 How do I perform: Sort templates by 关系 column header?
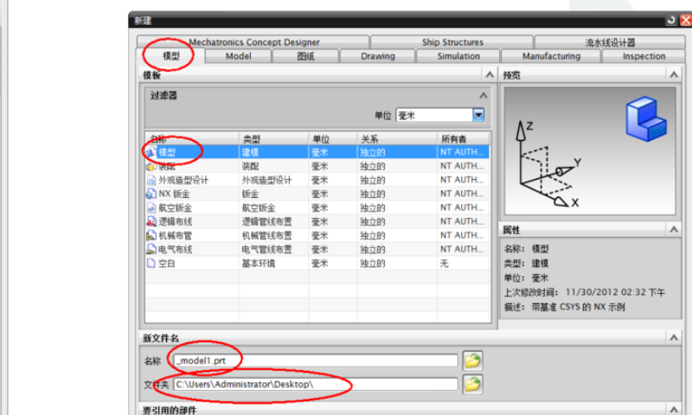coord(397,139)
